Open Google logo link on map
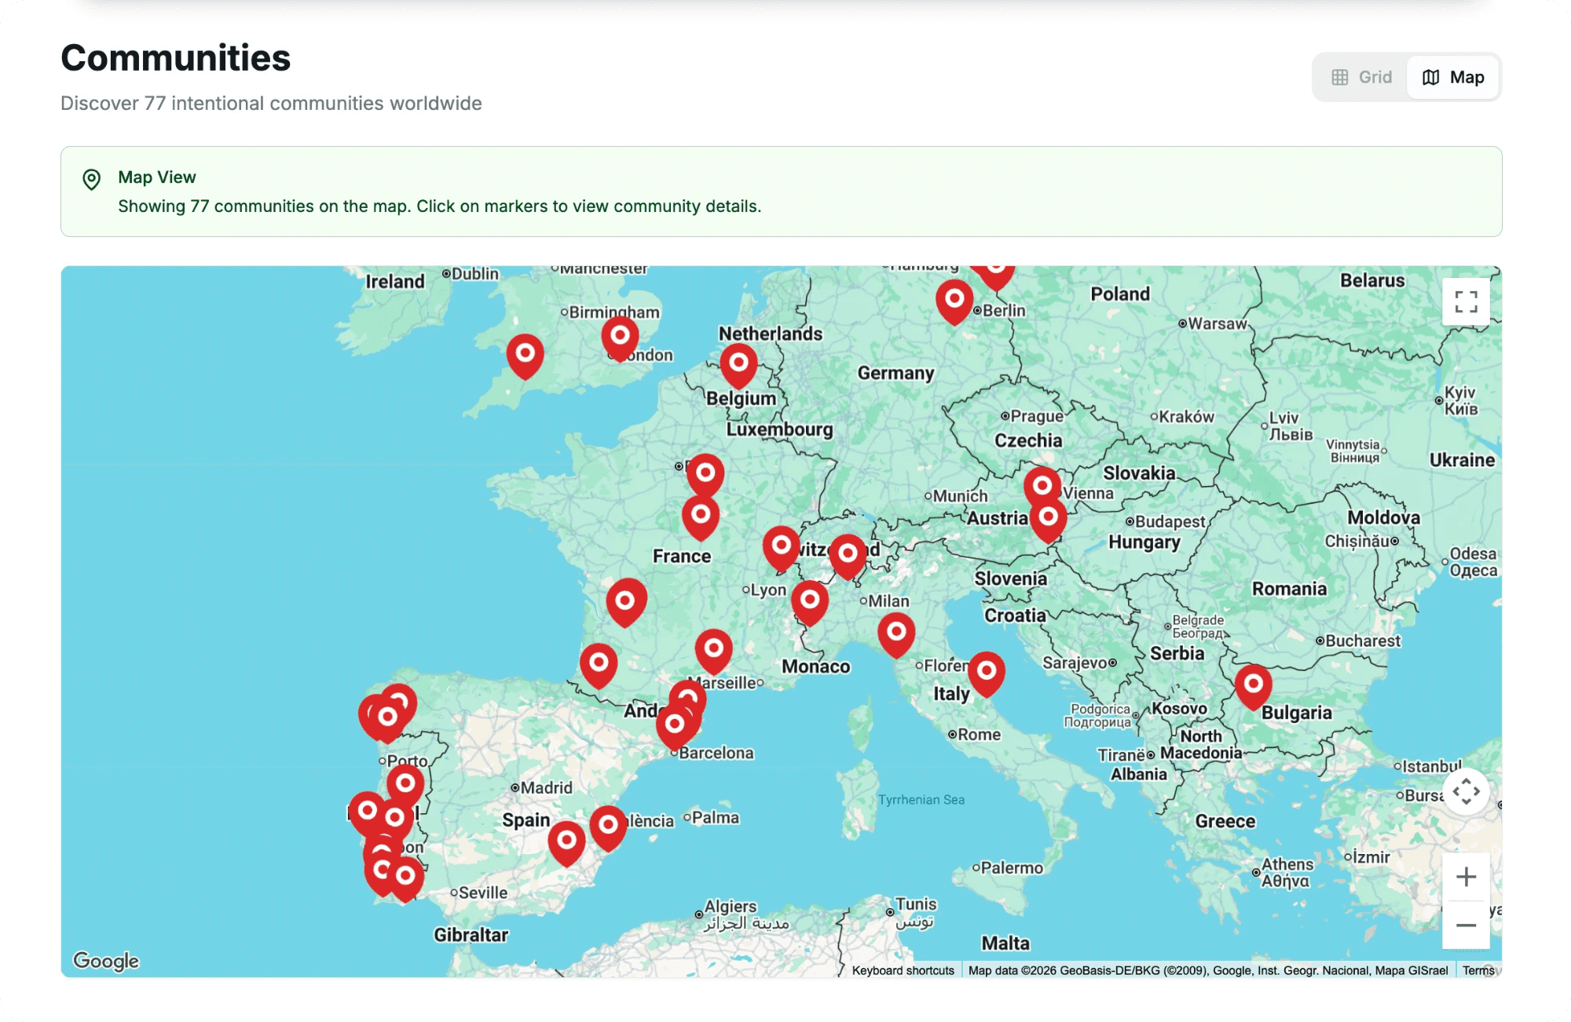Image resolution: width=1571 pixels, height=1022 pixels. pyautogui.click(x=106, y=960)
